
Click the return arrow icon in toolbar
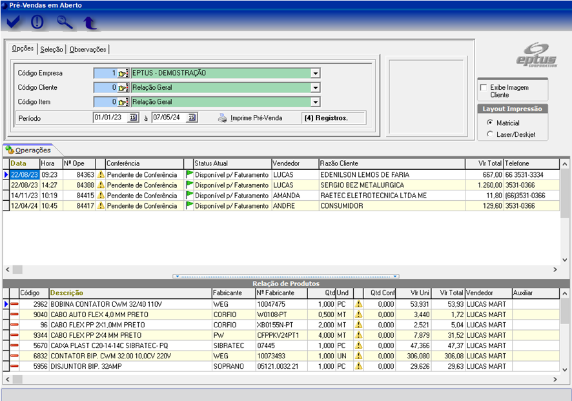point(90,23)
